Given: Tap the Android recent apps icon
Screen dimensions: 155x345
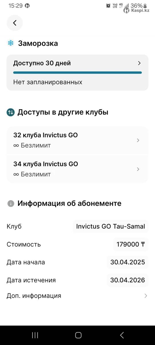Looking at the screenshot, I should click(x=35, y=335).
